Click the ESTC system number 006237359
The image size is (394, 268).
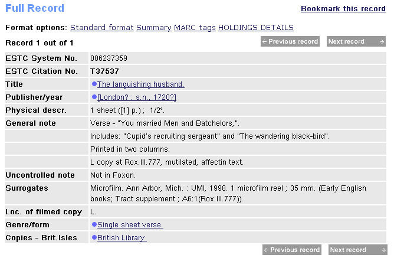[109, 58]
